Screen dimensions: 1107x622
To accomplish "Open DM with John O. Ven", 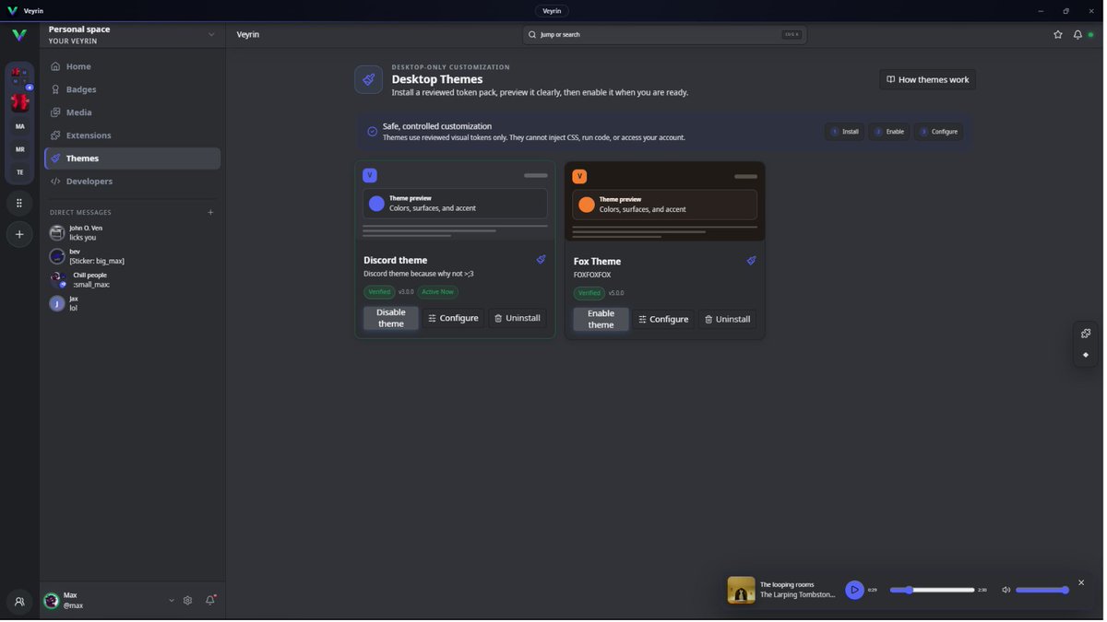I will pyautogui.click(x=132, y=233).
